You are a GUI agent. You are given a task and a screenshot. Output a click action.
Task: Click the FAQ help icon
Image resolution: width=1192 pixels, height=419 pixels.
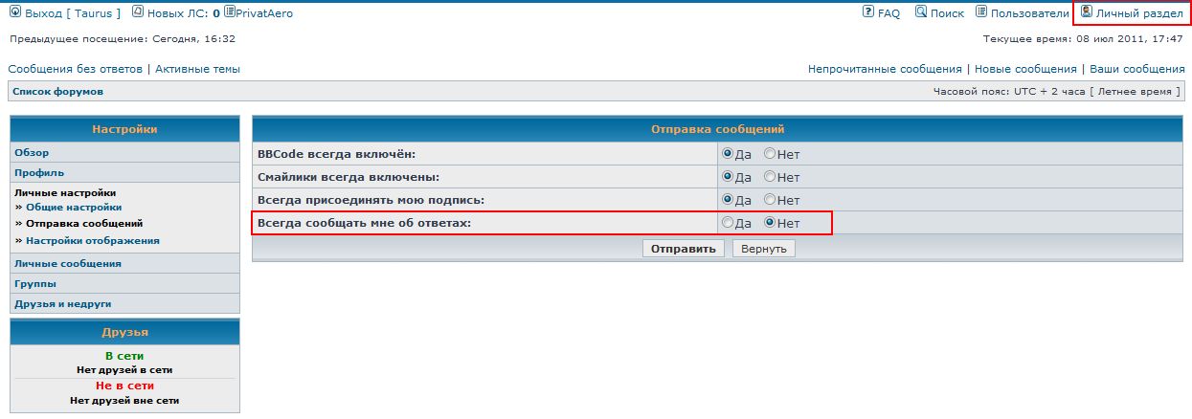(868, 12)
